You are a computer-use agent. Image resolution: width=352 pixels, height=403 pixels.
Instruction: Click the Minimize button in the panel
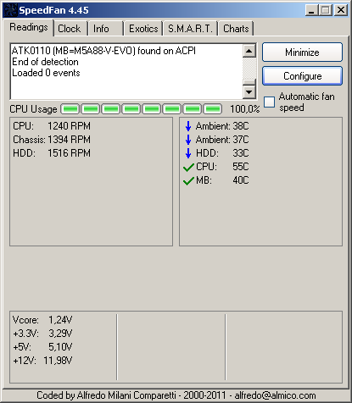(x=302, y=52)
